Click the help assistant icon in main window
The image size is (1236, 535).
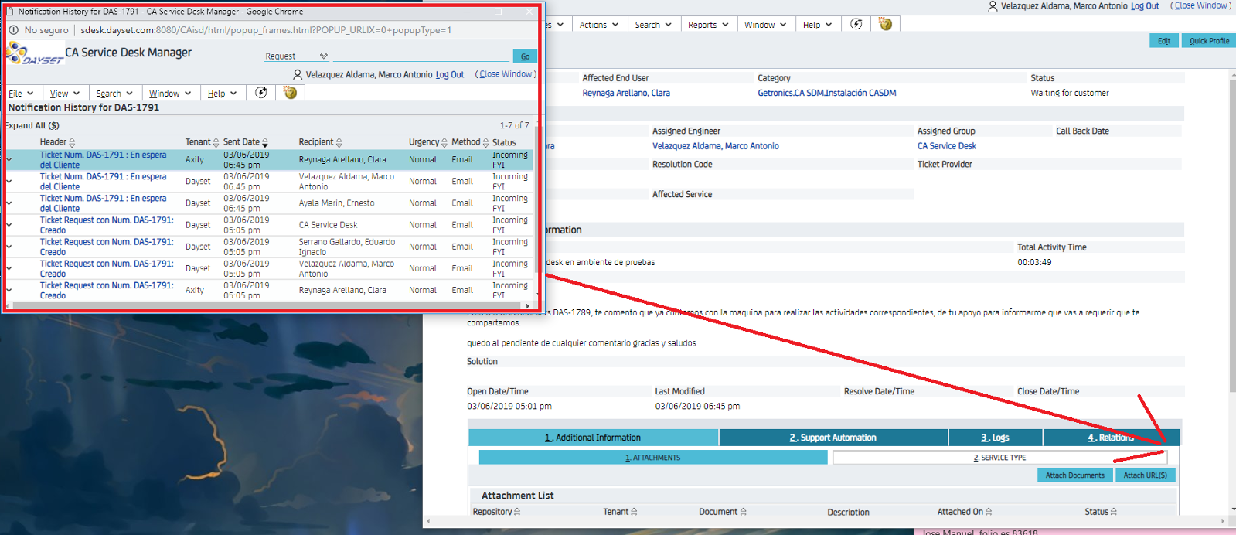click(886, 24)
